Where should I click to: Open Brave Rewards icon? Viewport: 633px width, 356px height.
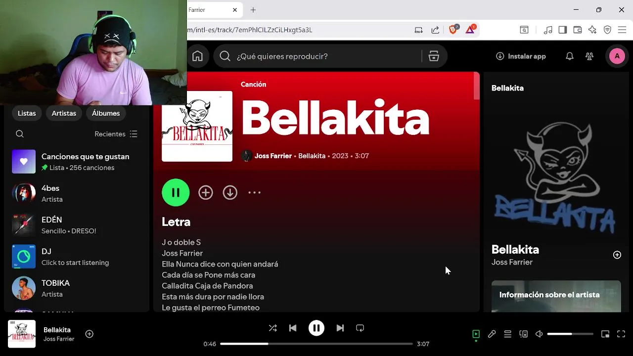coord(470,30)
